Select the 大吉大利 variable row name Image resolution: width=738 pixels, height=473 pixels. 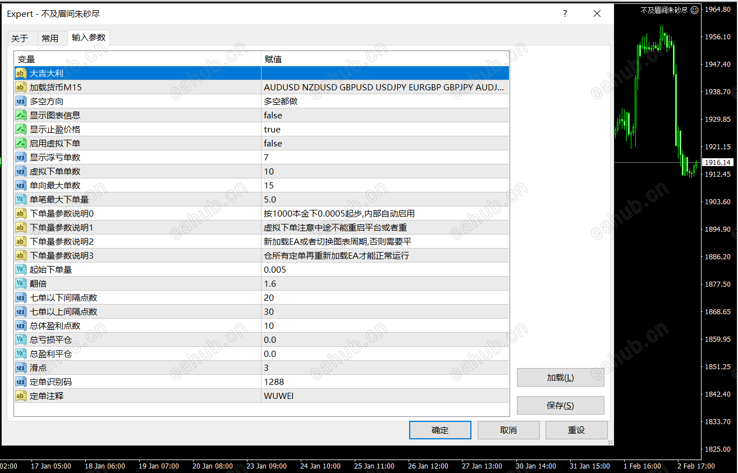(47, 73)
